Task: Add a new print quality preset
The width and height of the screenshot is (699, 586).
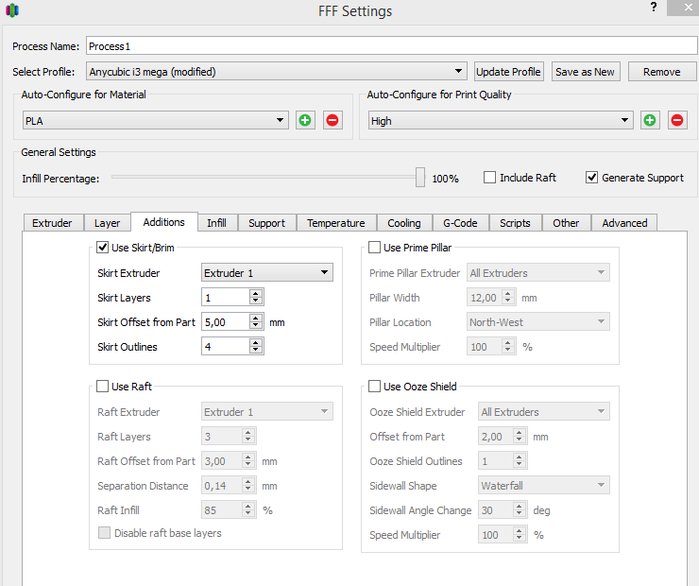Action: tap(650, 120)
